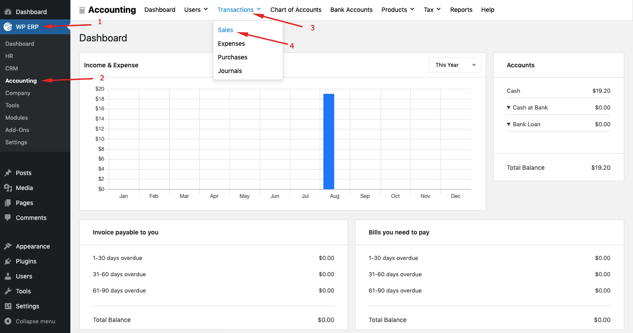Click the Appearance paintbrush icon
Screen dimensions: 633x333
8,246
